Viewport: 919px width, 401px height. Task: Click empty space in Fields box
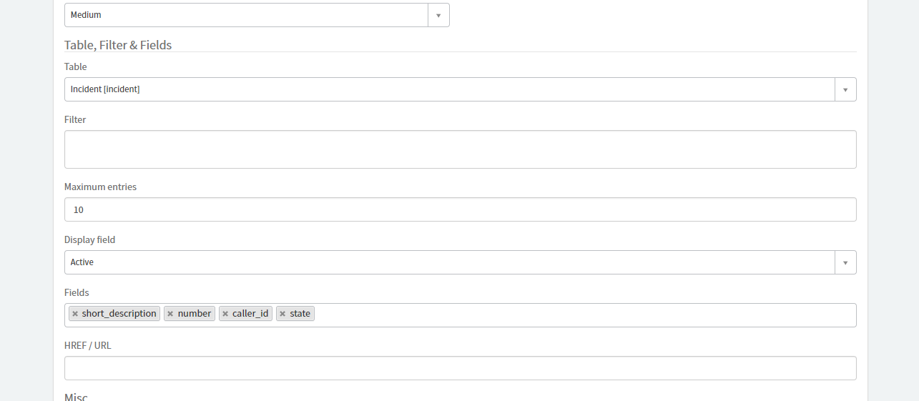(572, 315)
